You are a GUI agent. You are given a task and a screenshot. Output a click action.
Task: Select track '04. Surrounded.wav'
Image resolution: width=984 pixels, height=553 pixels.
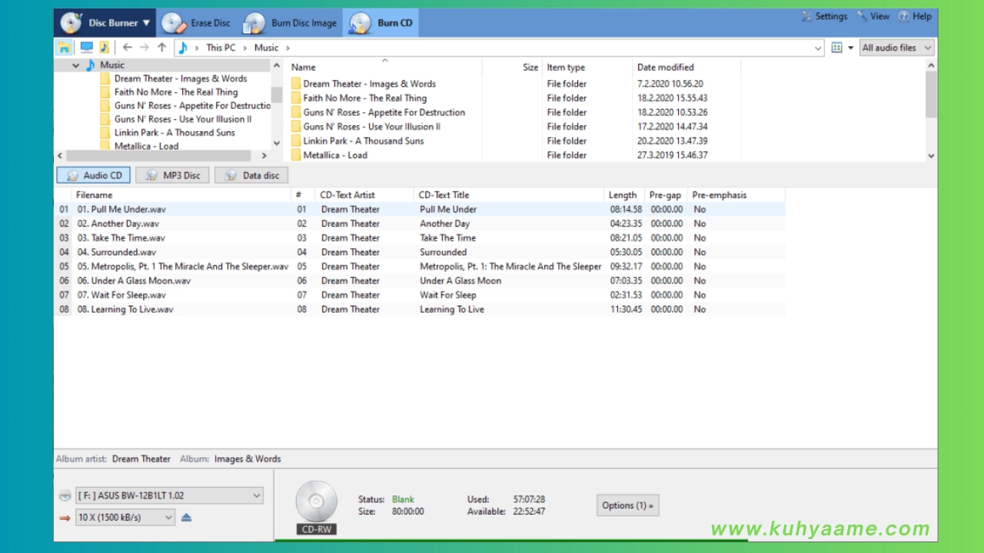[x=117, y=252]
